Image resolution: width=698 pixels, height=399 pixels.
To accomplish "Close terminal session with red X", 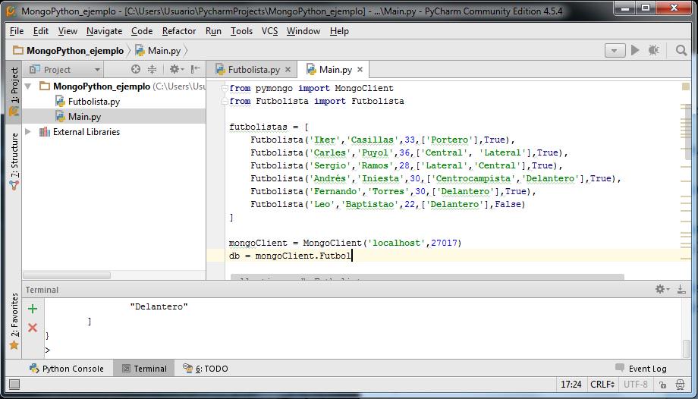I will pyautogui.click(x=33, y=328).
